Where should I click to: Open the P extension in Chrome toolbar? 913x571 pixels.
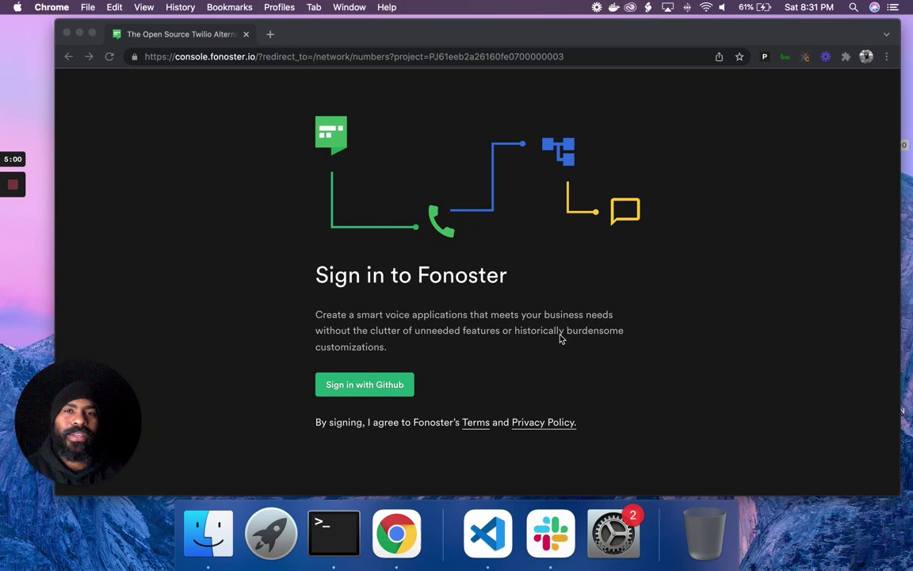pyautogui.click(x=765, y=56)
